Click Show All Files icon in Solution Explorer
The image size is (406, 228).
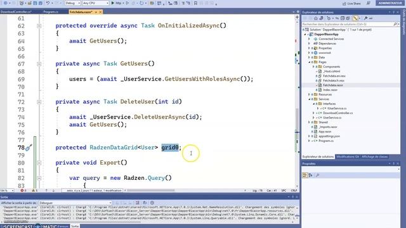coord(348,18)
